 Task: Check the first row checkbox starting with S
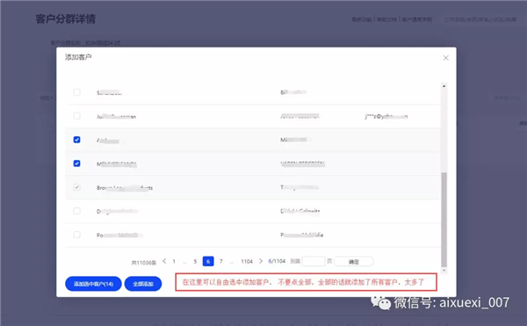click(x=76, y=92)
